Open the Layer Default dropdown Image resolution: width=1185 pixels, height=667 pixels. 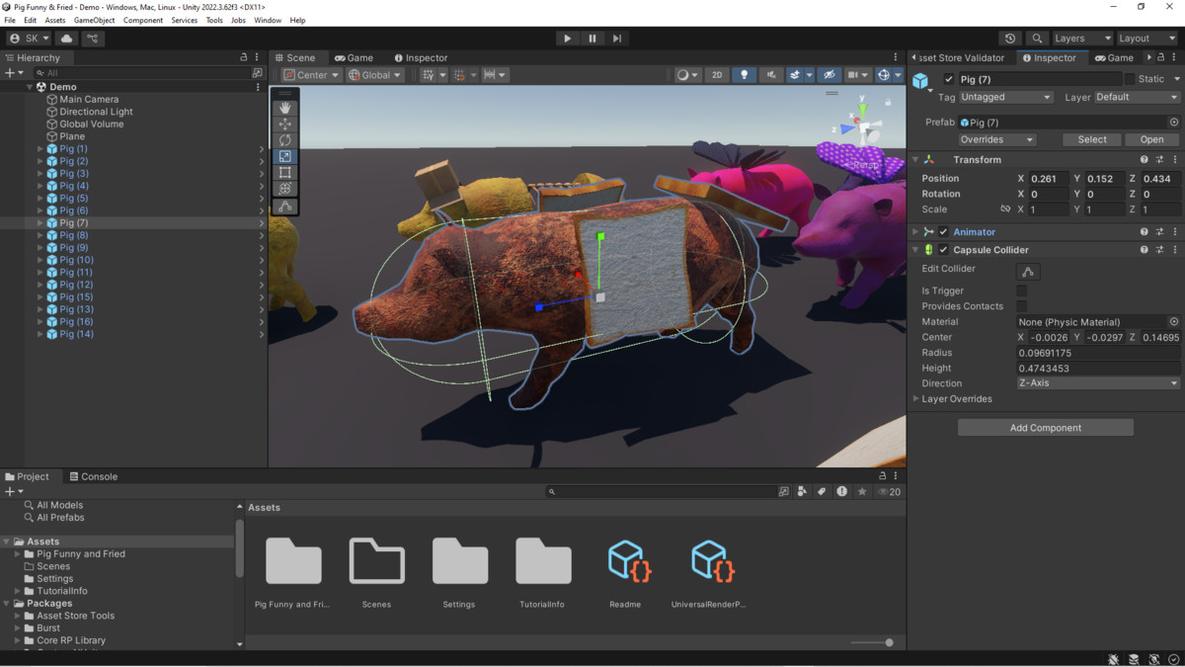(1137, 97)
